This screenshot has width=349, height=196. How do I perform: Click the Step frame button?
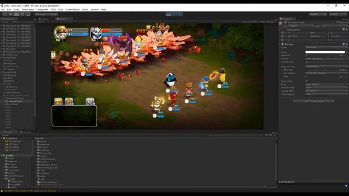[180, 15]
